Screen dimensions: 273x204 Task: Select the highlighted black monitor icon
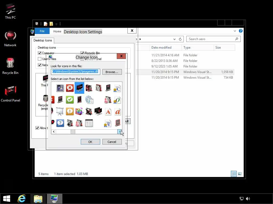(79, 88)
